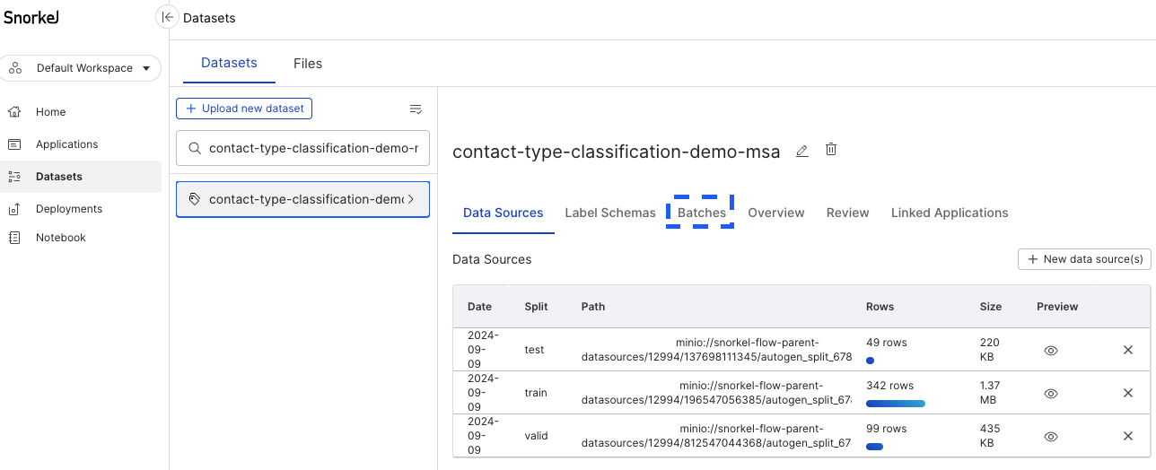The width and height of the screenshot is (1156, 470).
Task: Click the Size column header
Action: pyautogui.click(x=991, y=307)
